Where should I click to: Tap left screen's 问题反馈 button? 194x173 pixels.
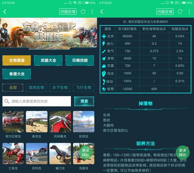[68, 12]
